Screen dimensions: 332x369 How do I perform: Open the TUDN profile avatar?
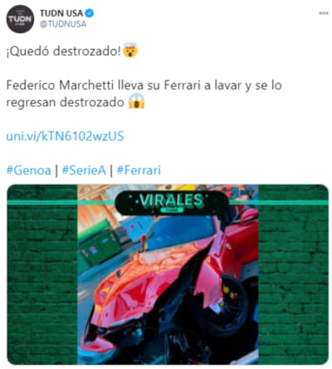pos(20,19)
